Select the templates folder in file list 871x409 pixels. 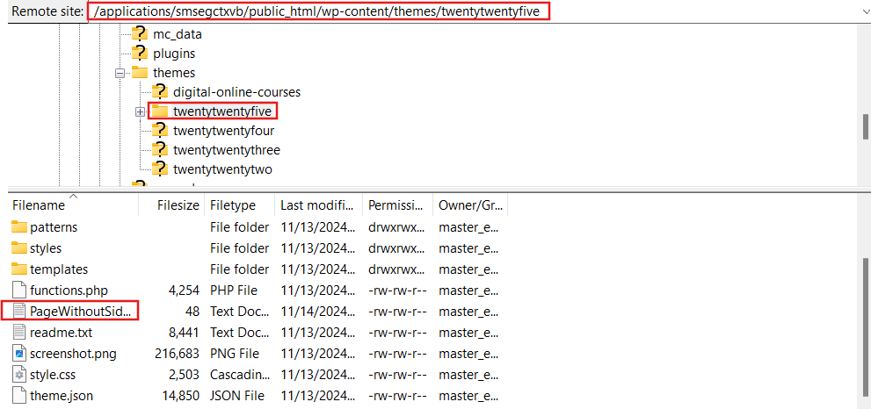[59, 269]
